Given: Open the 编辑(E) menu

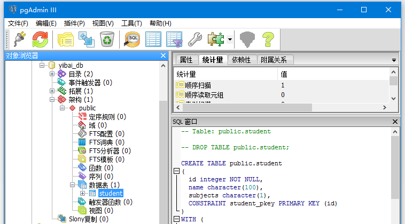Looking at the screenshot, I should pyautogui.click(x=46, y=23).
